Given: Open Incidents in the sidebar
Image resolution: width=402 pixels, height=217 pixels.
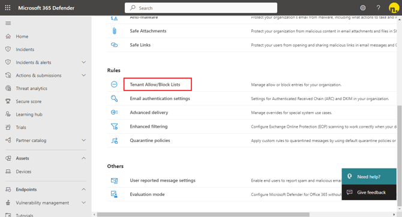Looking at the screenshot, I should coord(25,49).
